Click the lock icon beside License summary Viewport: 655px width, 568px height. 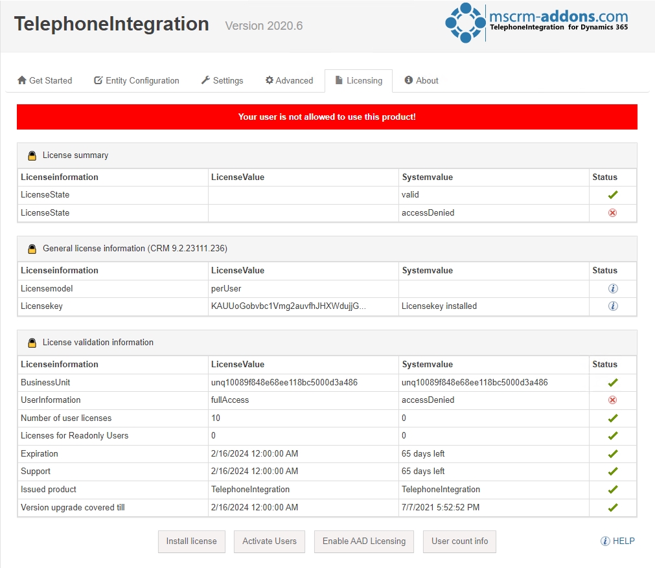click(x=32, y=156)
